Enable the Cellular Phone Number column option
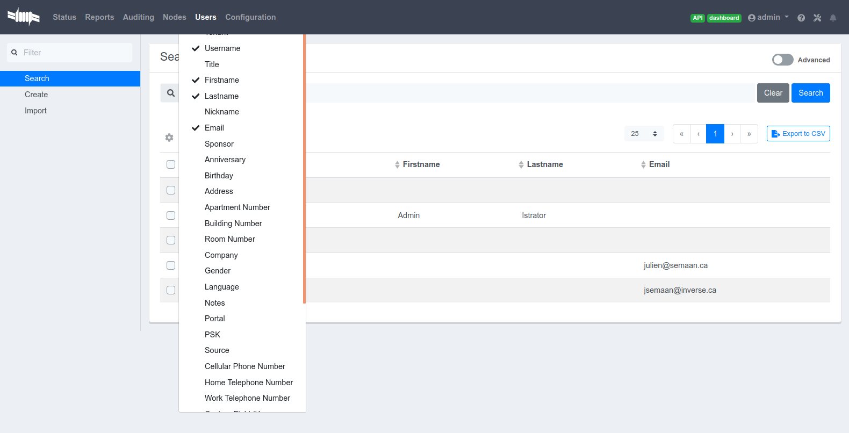This screenshot has height=433, width=849. tap(242, 366)
